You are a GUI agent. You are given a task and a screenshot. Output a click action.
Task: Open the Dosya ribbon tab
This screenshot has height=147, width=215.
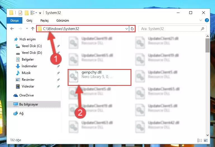(14, 20)
